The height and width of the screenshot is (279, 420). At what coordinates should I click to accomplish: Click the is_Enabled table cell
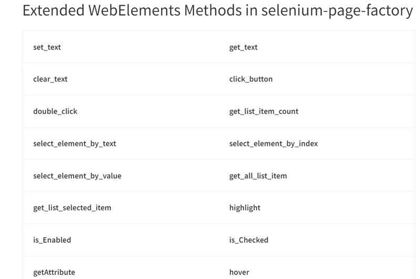click(x=51, y=240)
